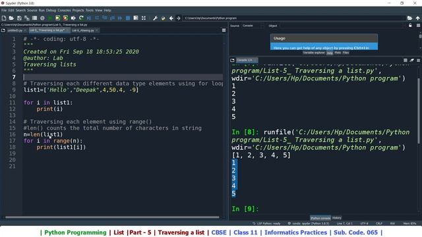The image size is (422, 237).
Task: Switch to the Python console bottom tab
Action: (320, 218)
